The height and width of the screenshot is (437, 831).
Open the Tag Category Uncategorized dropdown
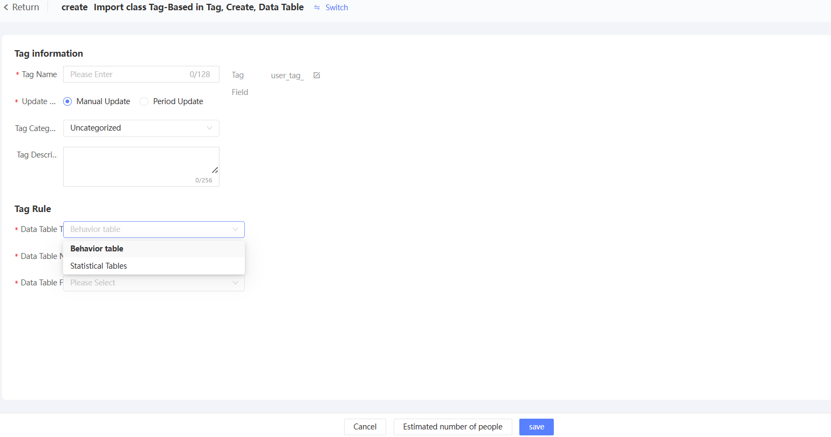[x=141, y=128]
